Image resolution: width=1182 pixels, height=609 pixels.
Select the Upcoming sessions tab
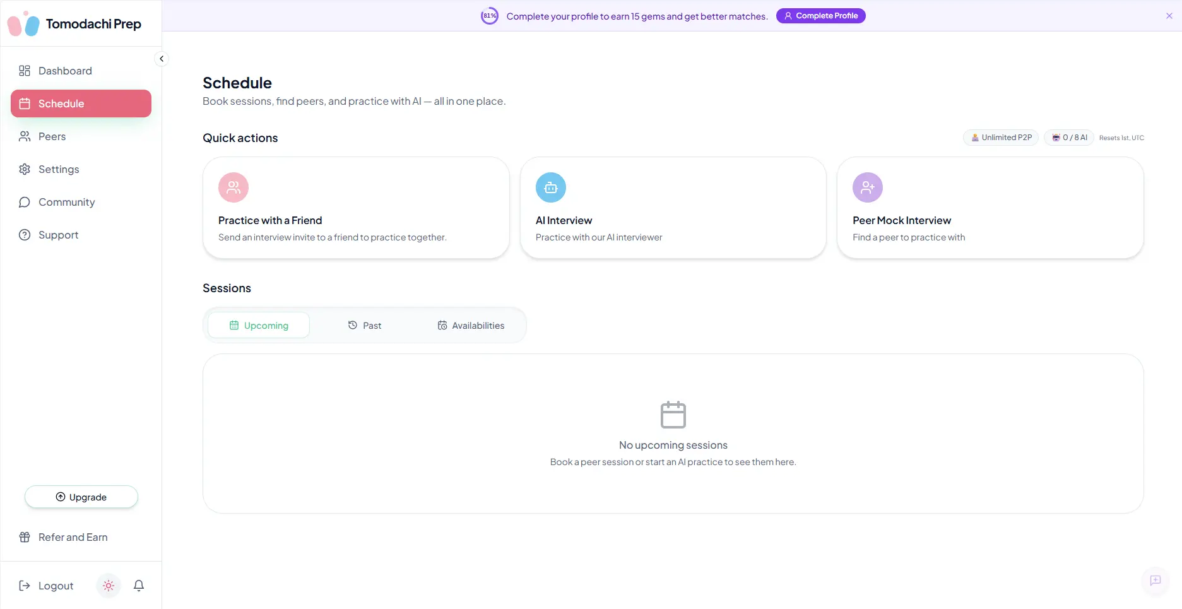click(x=259, y=326)
